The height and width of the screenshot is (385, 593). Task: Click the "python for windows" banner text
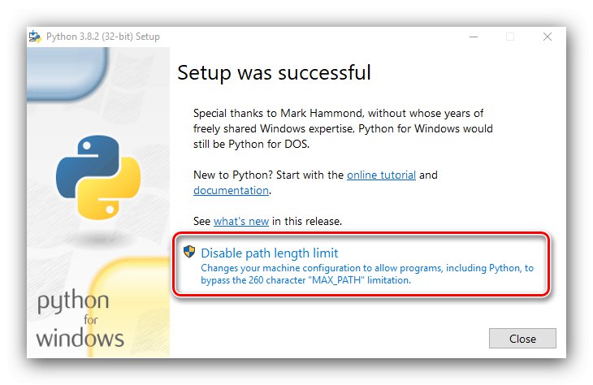point(80,321)
